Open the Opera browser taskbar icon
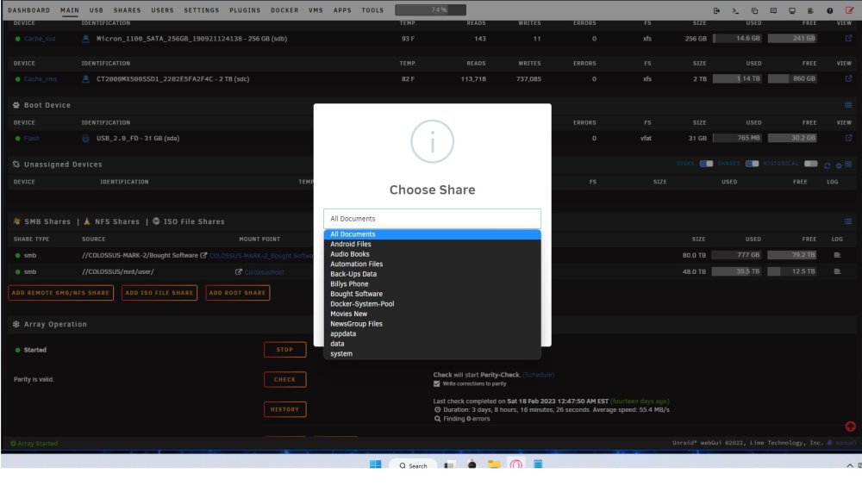The width and height of the screenshot is (862, 504). 515,465
